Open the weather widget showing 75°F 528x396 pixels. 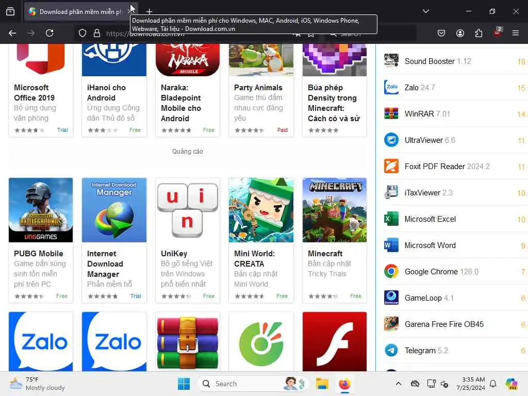pyautogui.click(x=37, y=384)
